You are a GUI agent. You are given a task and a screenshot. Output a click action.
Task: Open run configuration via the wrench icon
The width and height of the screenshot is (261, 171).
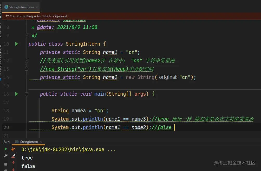[6, 156]
